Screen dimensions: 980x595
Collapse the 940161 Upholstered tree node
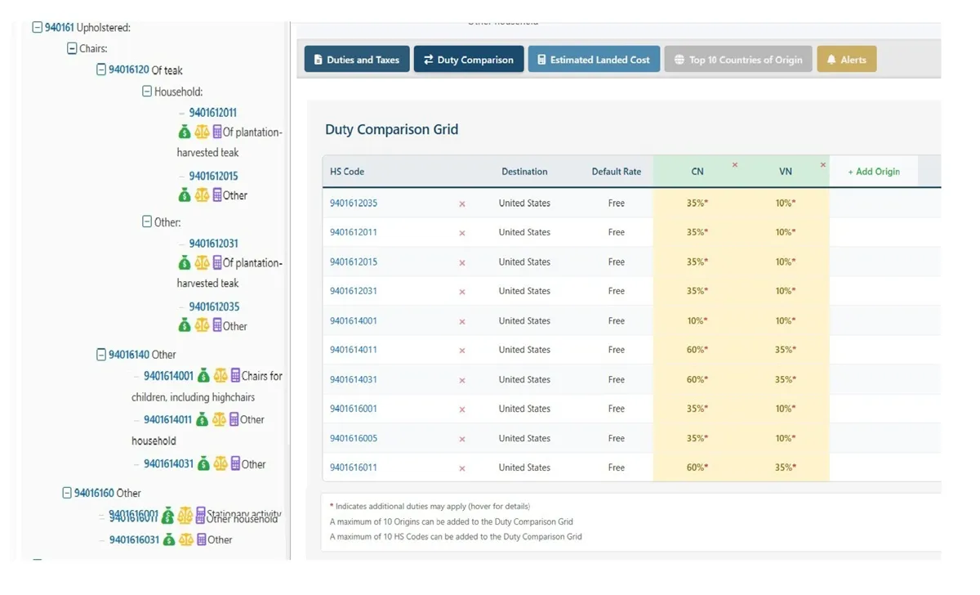click(x=37, y=26)
